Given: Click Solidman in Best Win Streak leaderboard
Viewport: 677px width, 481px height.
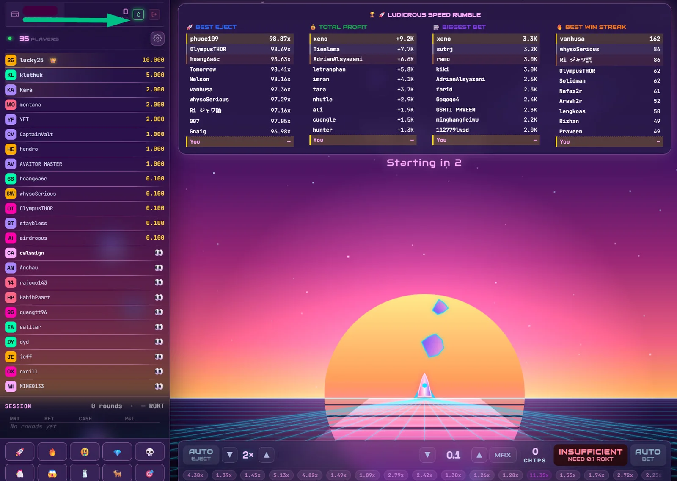Looking at the screenshot, I should 609,81.
